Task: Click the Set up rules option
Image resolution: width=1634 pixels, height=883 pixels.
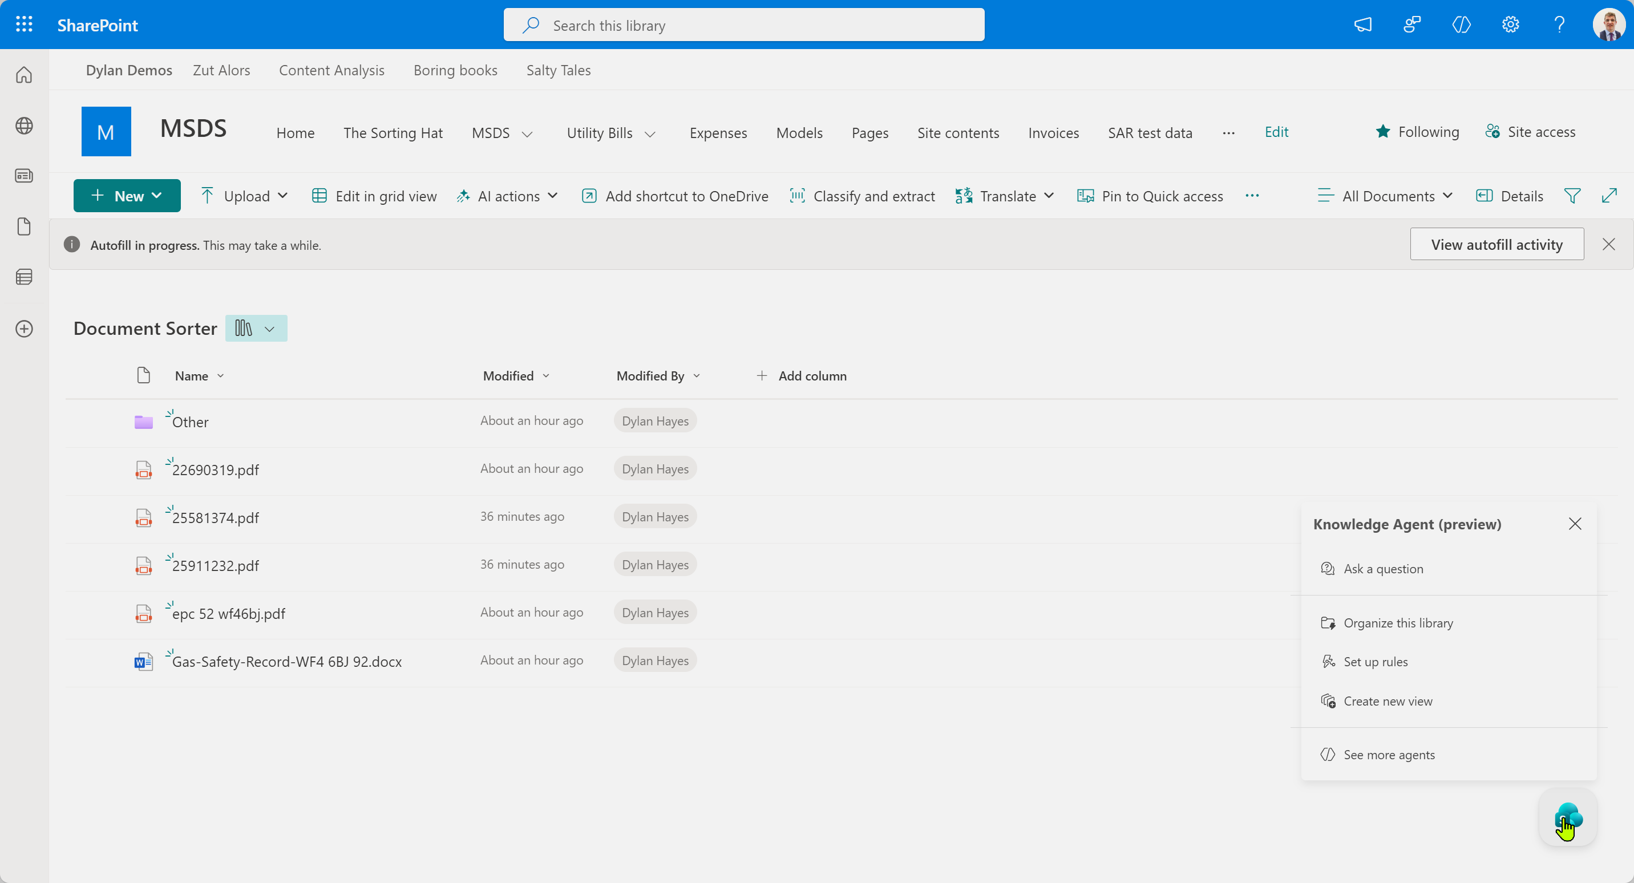Action: [x=1374, y=661]
